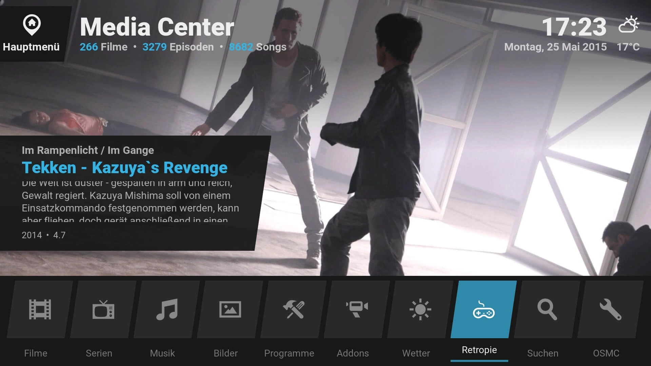Select the Programme hammer-and-wrench icon
Image resolution: width=651 pixels, height=366 pixels.
coord(294,309)
